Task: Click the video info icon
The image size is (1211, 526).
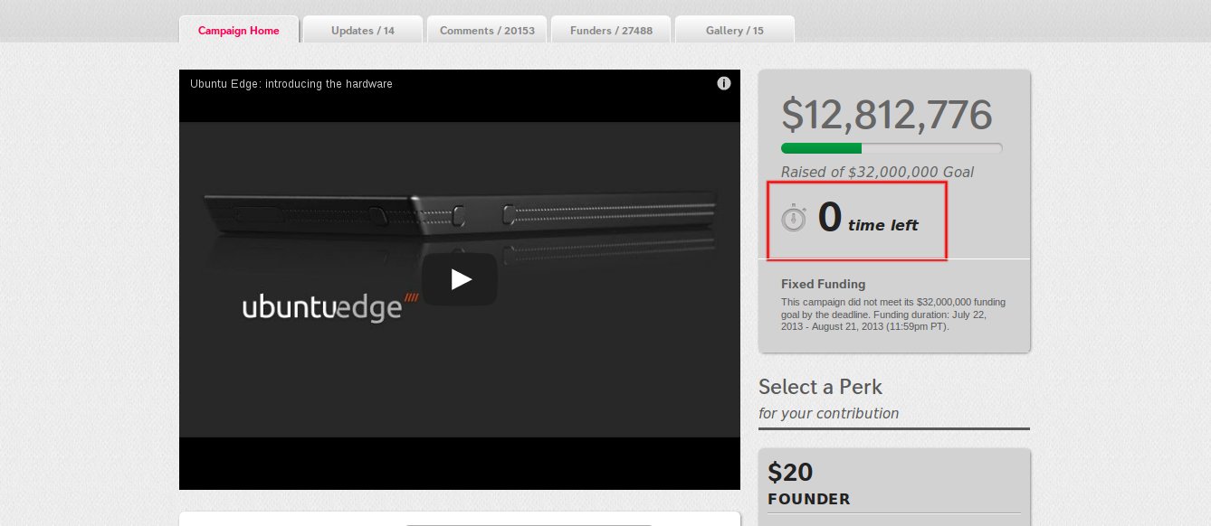Action: pyautogui.click(x=724, y=83)
